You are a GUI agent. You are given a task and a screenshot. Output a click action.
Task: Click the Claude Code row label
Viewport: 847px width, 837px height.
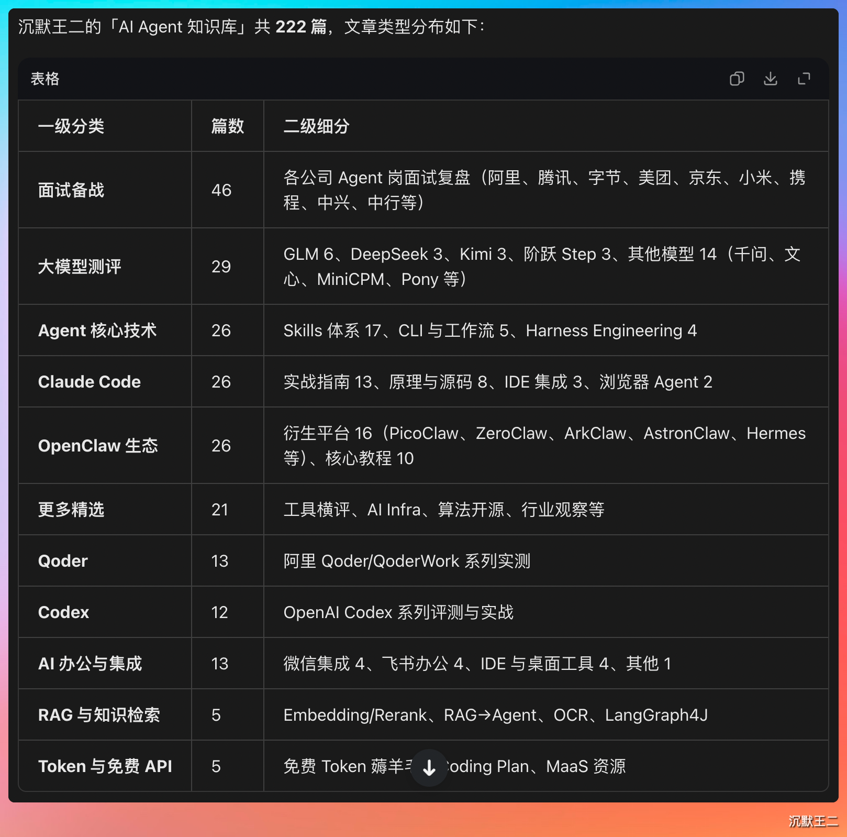90,381
